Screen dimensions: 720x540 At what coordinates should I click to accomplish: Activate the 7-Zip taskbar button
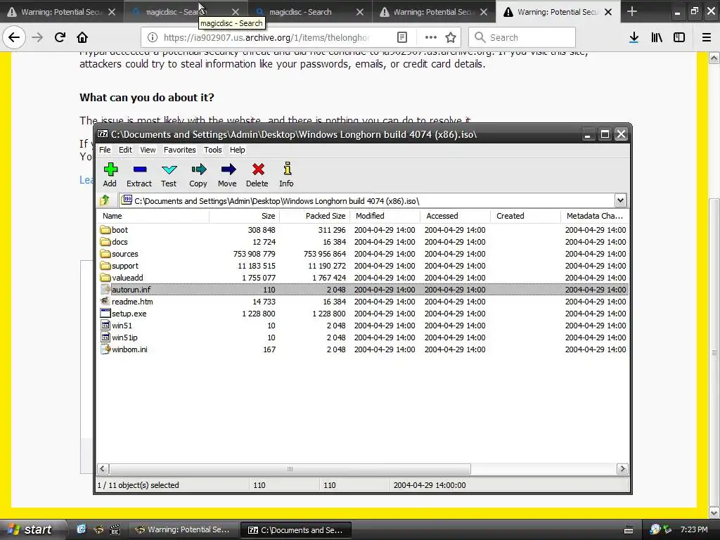pyautogui.click(x=296, y=529)
